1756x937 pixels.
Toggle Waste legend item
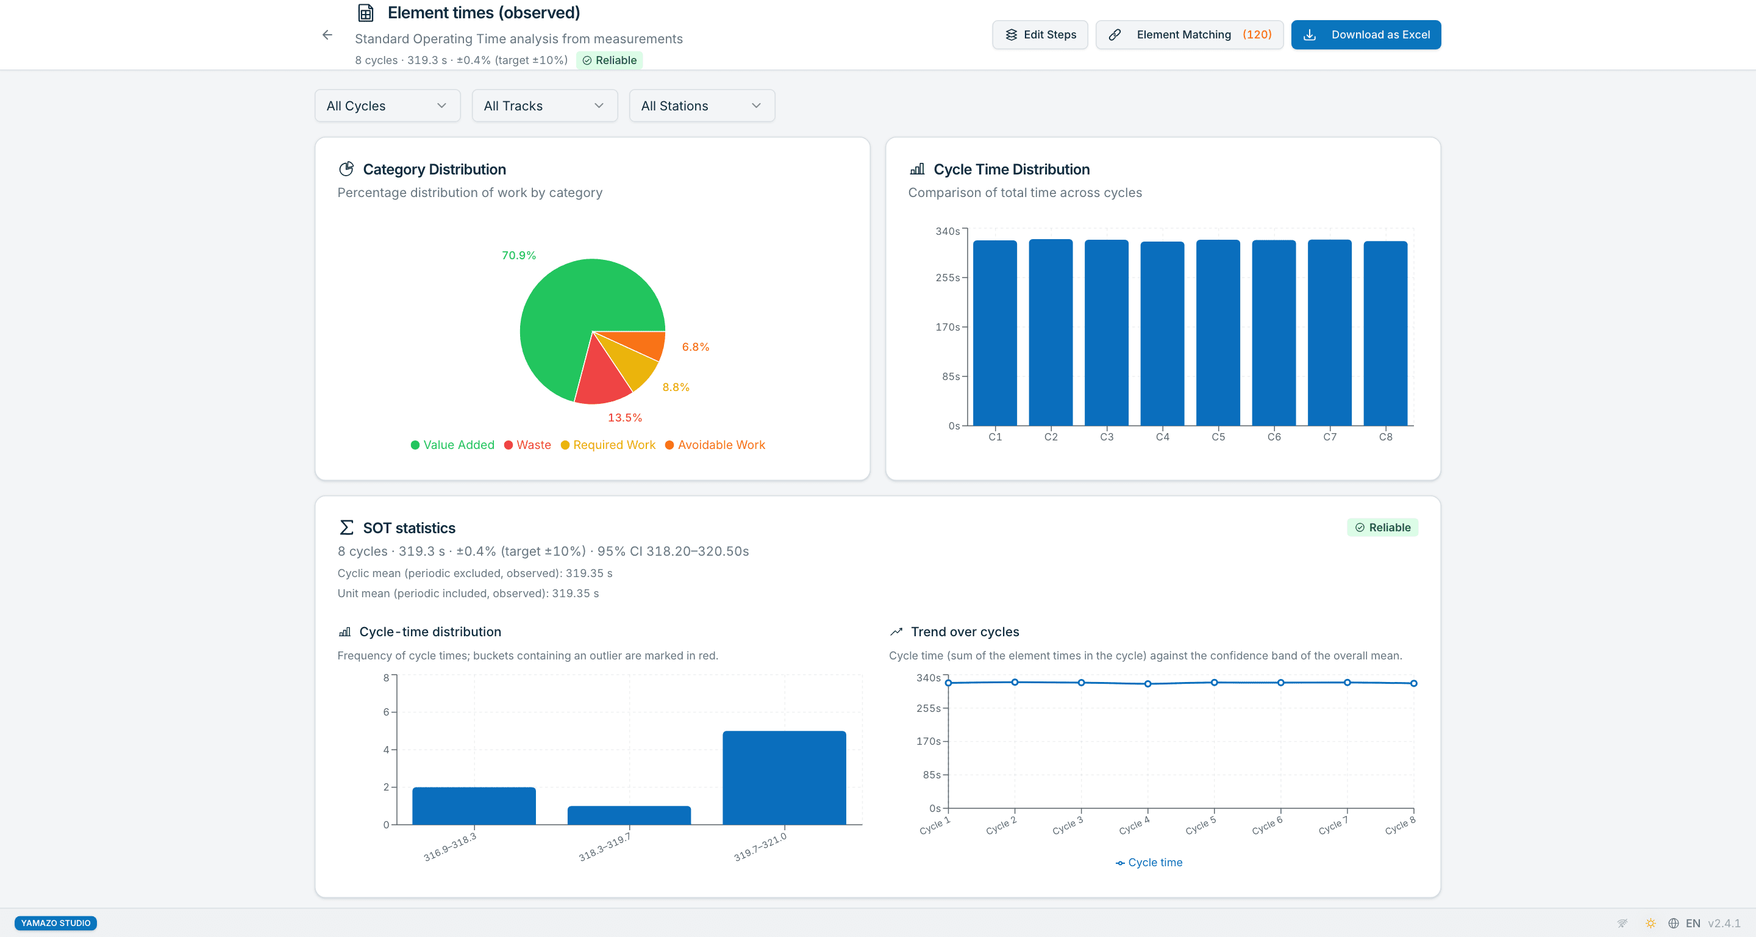pos(527,445)
